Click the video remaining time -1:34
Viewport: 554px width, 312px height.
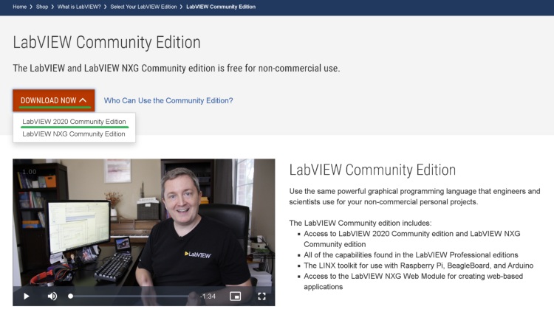[208, 296]
